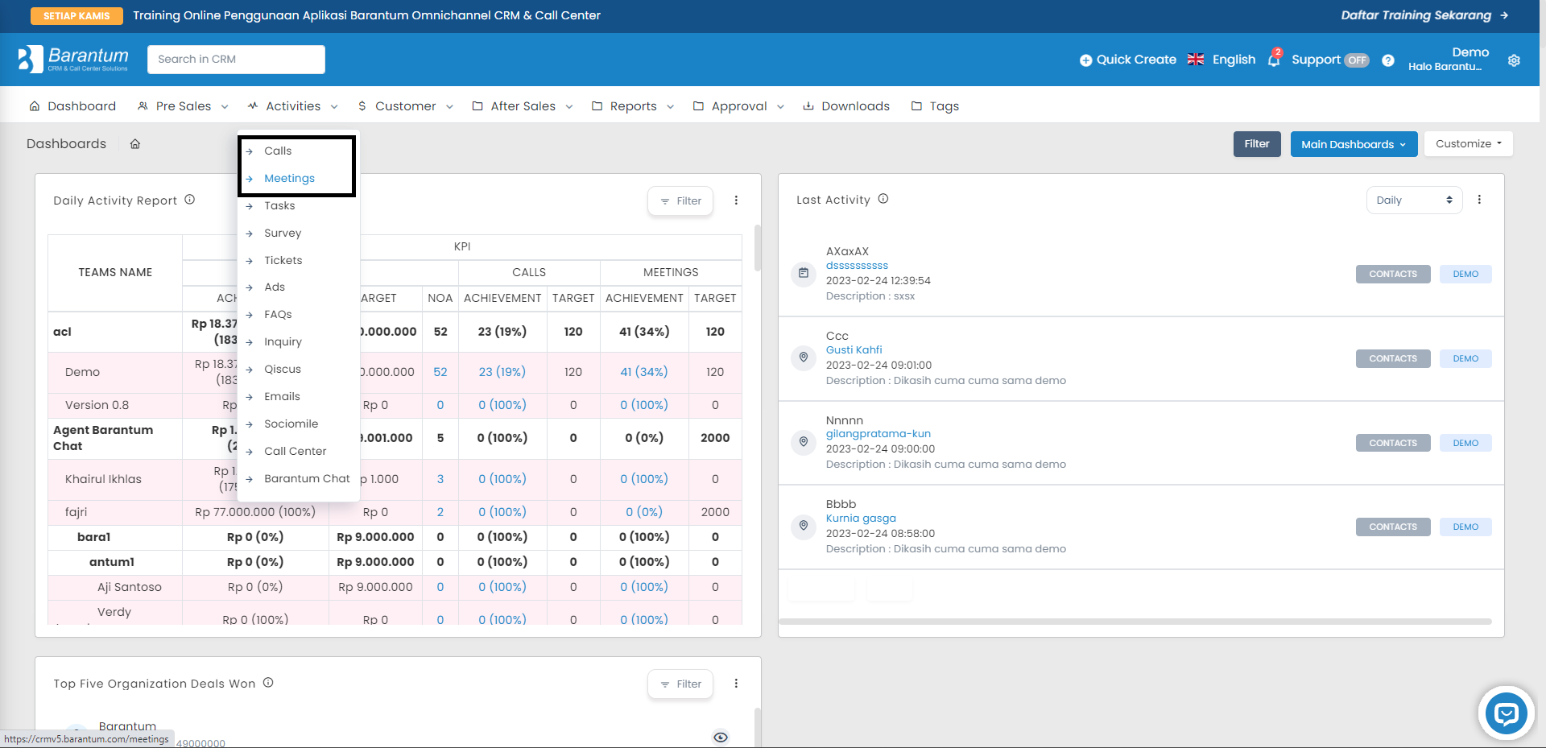Image resolution: width=1546 pixels, height=748 pixels.
Task: Select Call Center from Activities menu
Action: pyautogui.click(x=295, y=451)
